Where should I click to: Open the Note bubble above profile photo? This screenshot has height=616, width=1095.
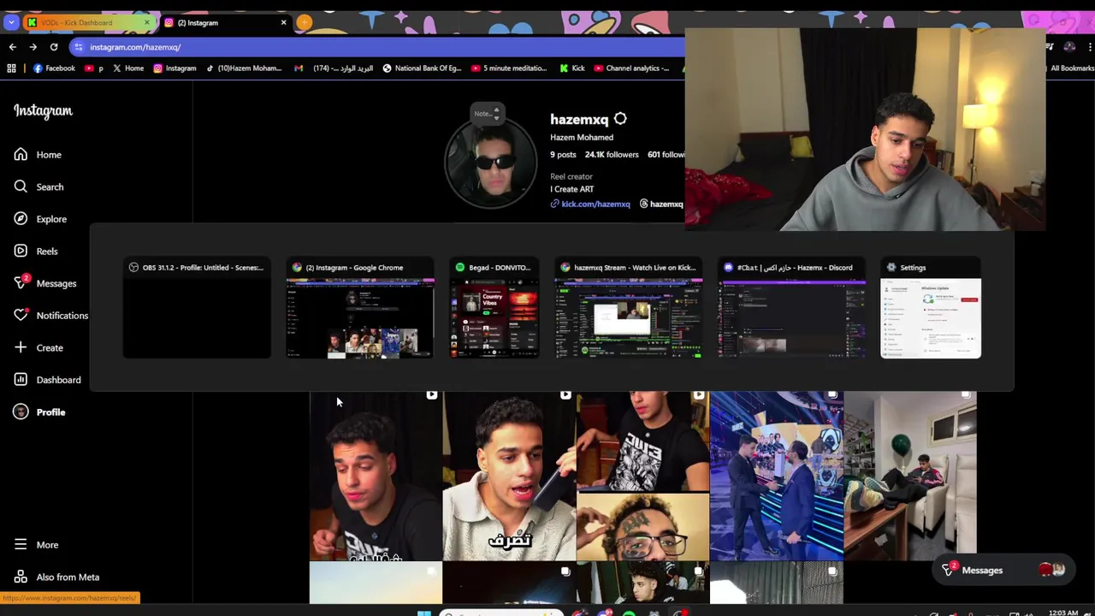click(x=487, y=114)
